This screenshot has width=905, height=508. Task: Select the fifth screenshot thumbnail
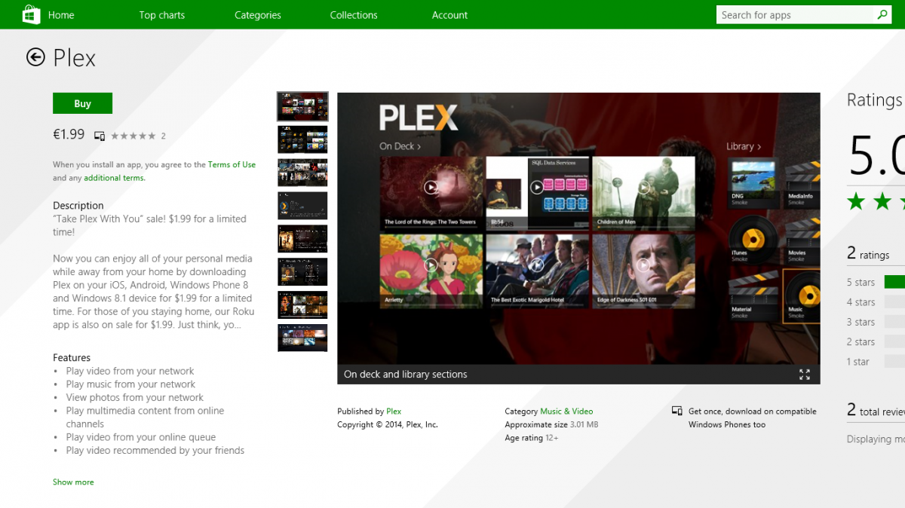coord(302,239)
